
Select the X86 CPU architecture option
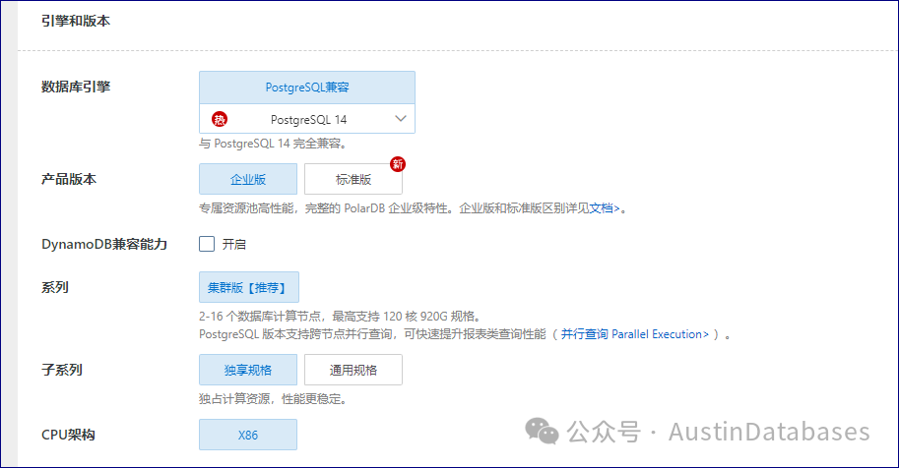click(x=248, y=435)
